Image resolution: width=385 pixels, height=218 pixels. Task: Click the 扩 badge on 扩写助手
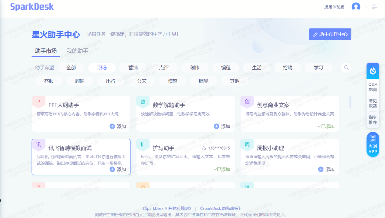(143, 145)
